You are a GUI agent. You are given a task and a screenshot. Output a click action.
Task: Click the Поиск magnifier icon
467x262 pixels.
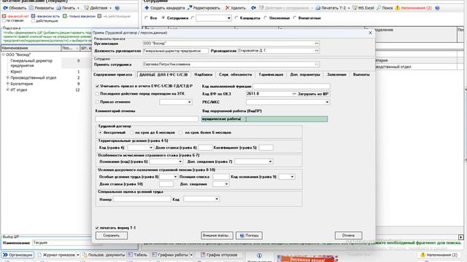tap(379, 8)
